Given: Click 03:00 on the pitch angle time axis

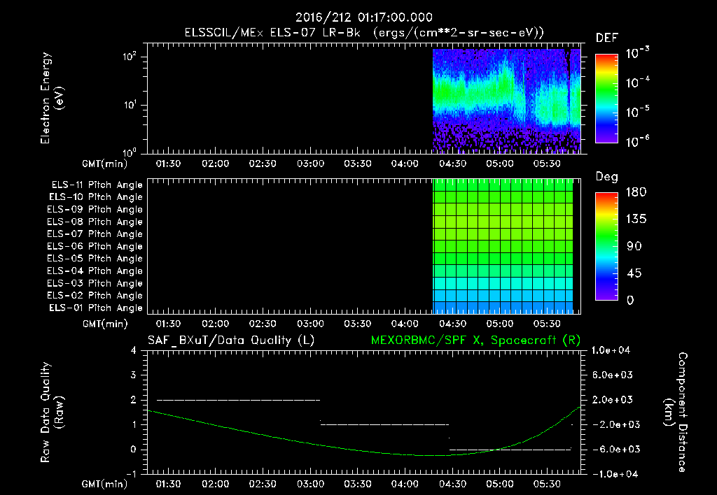Looking at the screenshot, I should pos(310,324).
